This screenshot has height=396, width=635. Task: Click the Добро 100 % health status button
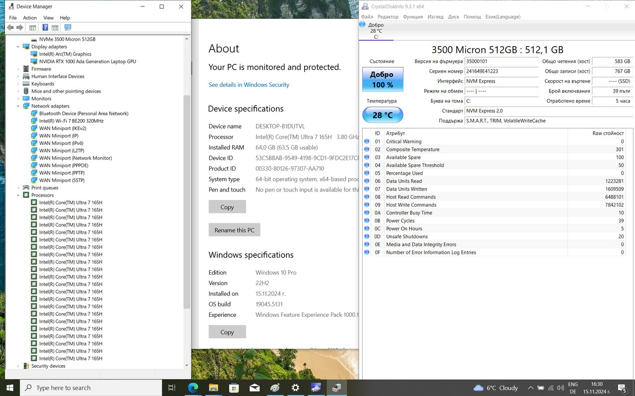point(382,80)
